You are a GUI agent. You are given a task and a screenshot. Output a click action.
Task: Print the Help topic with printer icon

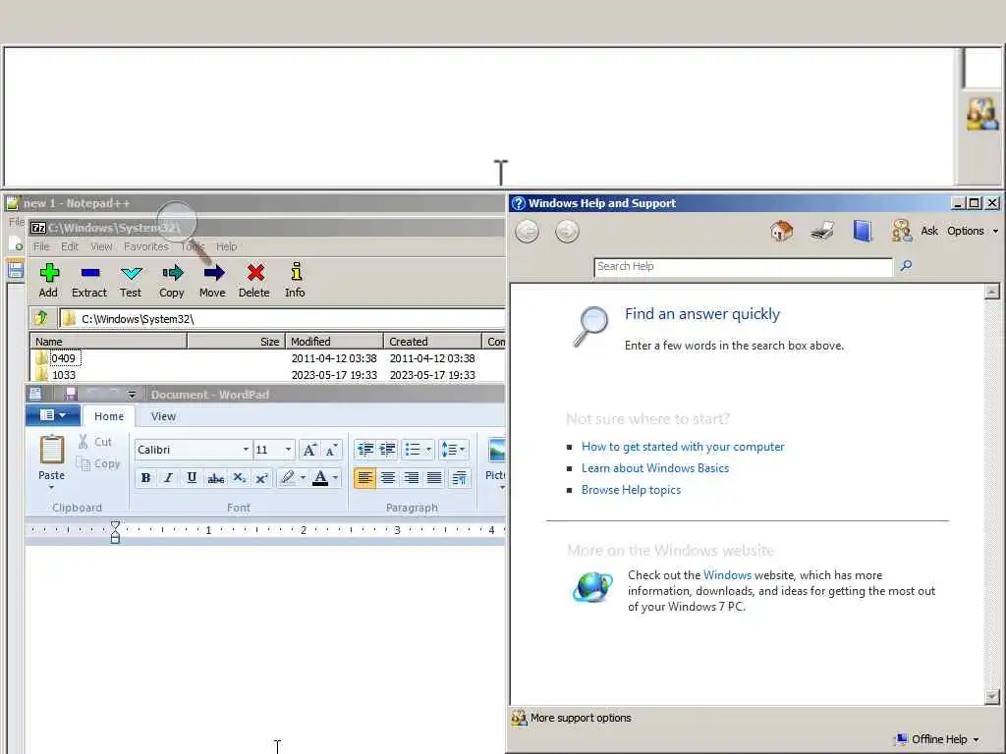click(822, 231)
